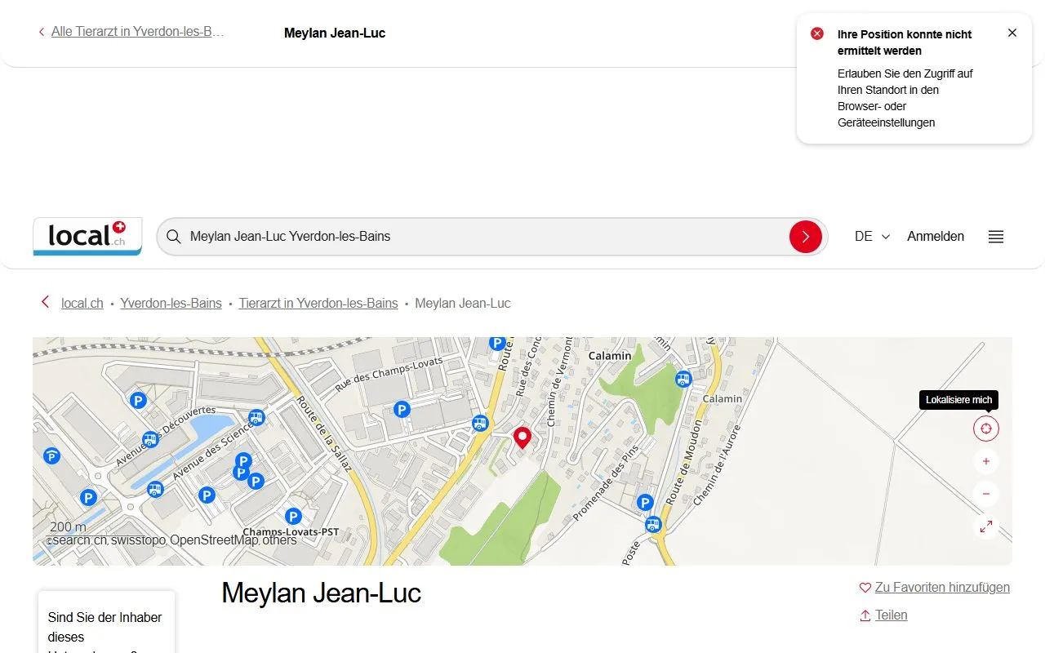The width and height of the screenshot is (1045, 653).
Task: Submit the search with the red arrow button
Action: point(806,237)
